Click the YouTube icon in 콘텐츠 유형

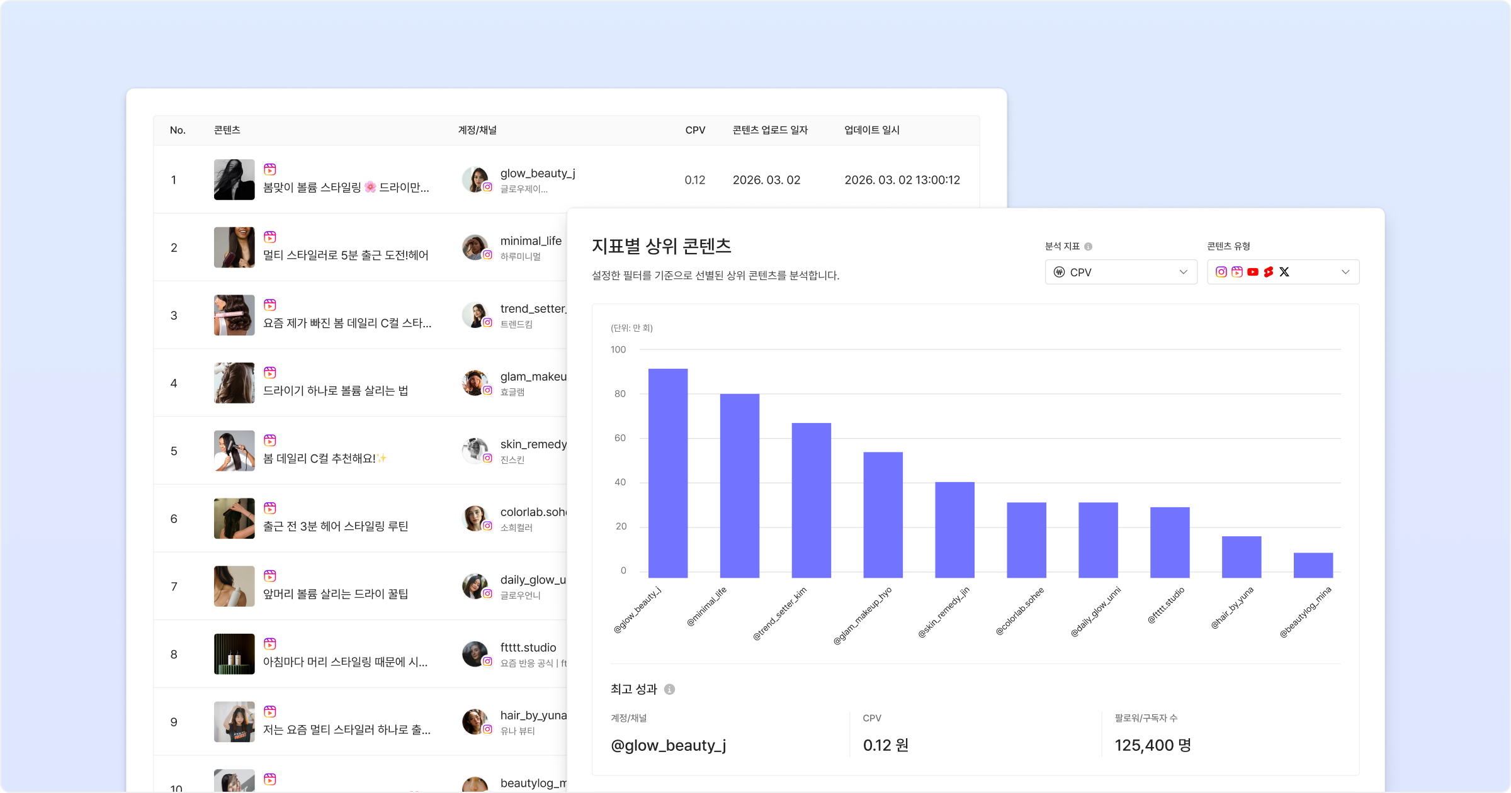(1253, 272)
